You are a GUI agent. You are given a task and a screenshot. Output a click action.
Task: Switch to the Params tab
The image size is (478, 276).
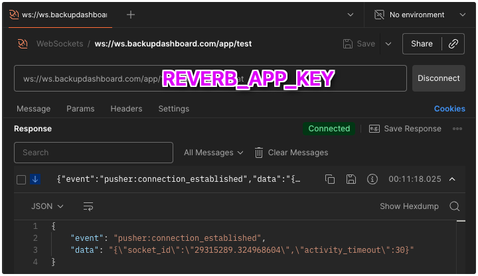80,109
